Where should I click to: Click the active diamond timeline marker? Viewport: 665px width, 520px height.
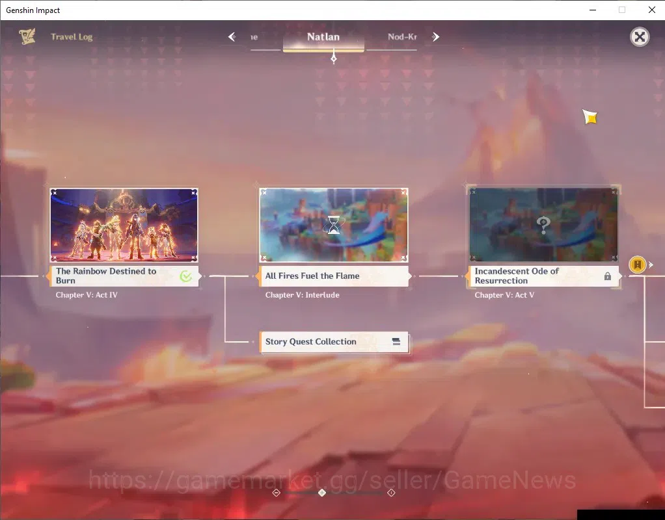322,493
